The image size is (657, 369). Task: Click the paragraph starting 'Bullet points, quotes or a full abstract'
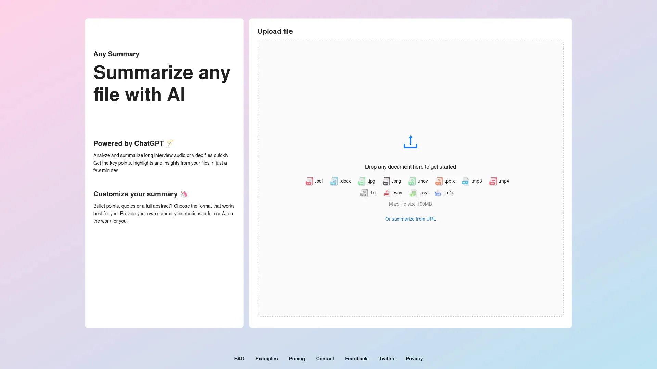[x=164, y=214]
